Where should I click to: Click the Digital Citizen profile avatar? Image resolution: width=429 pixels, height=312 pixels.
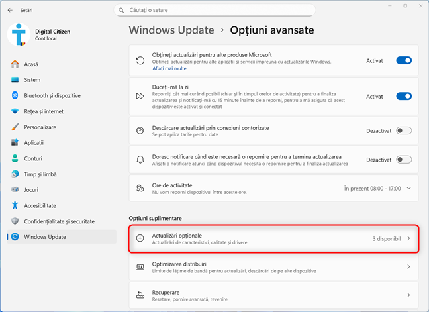click(x=19, y=34)
